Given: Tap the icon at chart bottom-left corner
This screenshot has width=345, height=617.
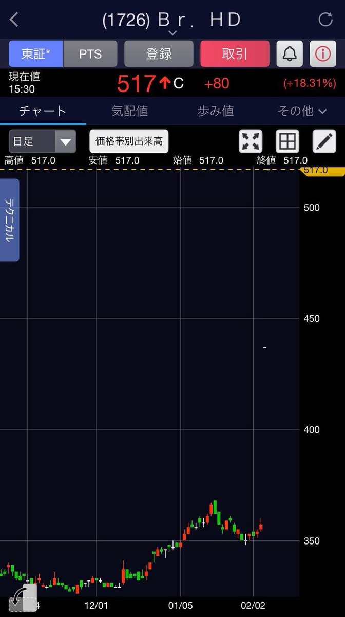Looking at the screenshot, I should (x=23, y=598).
